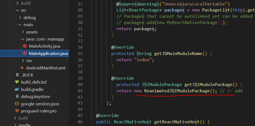The image size is (255, 126).
Task: Expand the topmost build folder chevron
Action: [17, 3]
